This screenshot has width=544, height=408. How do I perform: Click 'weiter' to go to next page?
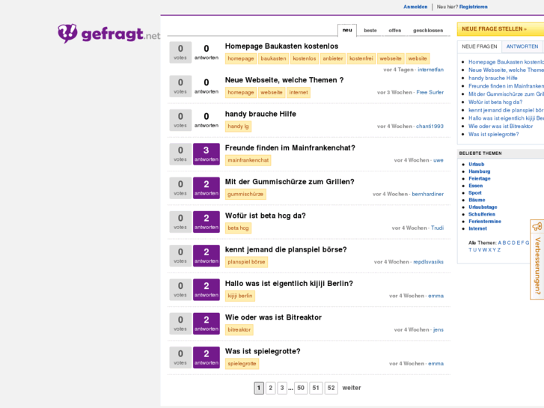(352, 388)
